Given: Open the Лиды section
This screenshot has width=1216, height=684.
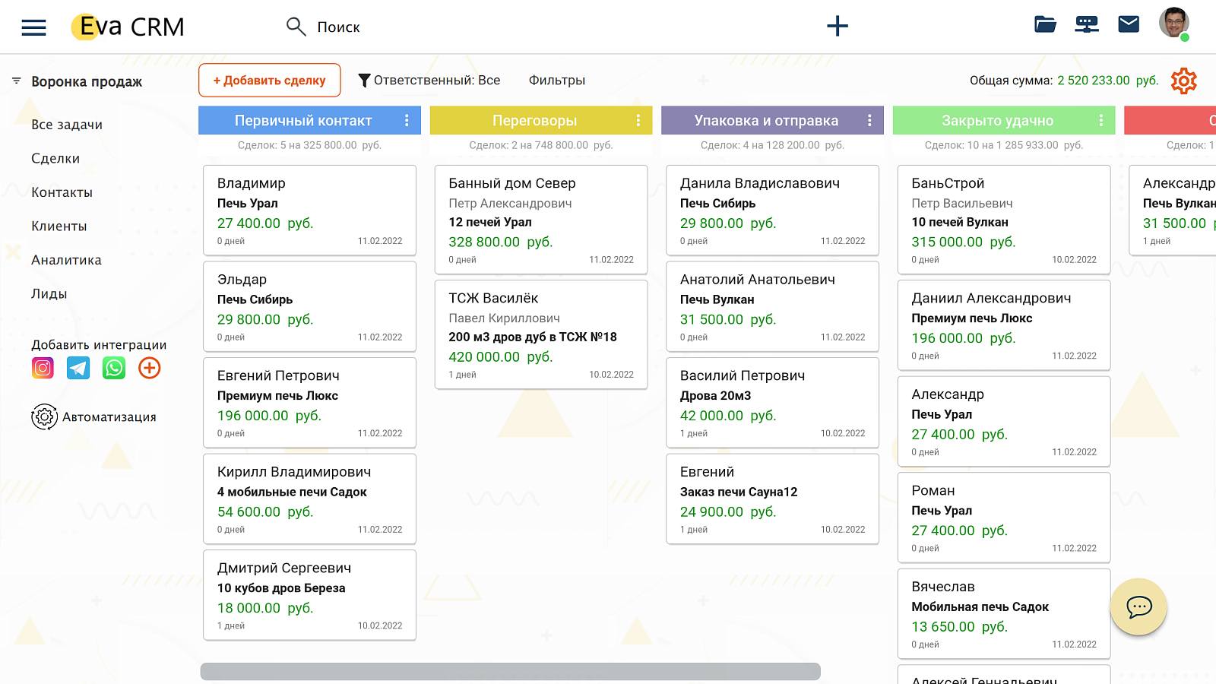Looking at the screenshot, I should (x=49, y=293).
